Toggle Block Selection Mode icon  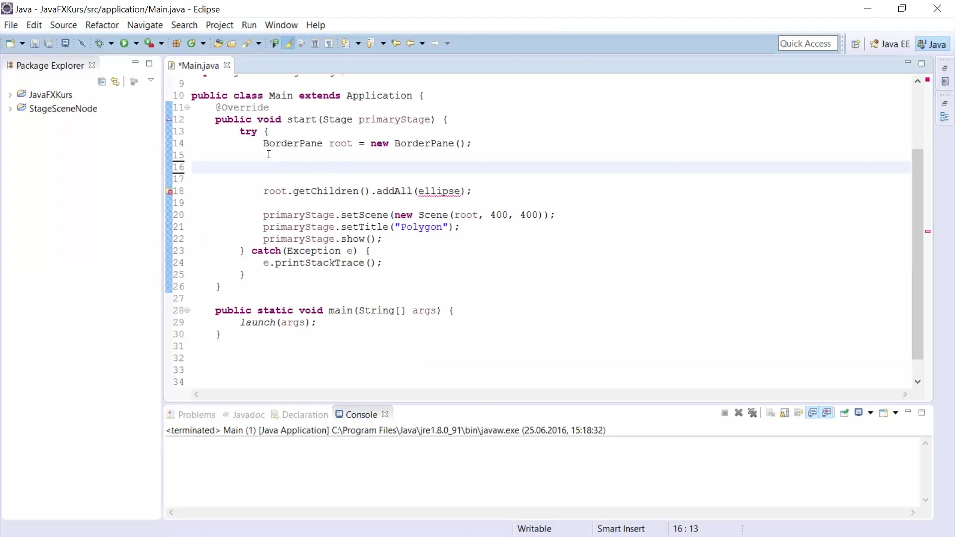pyautogui.click(x=315, y=43)
